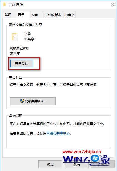Click the shared 下载 folder icon

(14, 37)
